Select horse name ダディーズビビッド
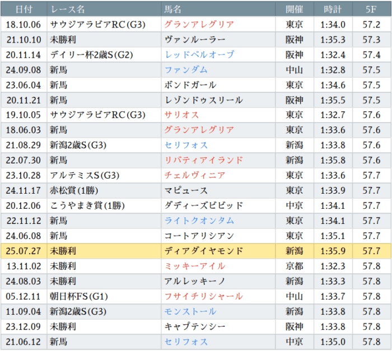392x351 pixels. (203, 206)
